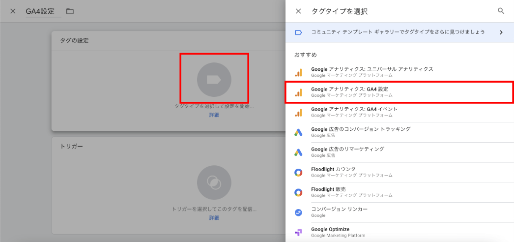Screen dimensions: 514x242
Task: Open community template gallery banner chevron
Action: [x=501, y=32]
